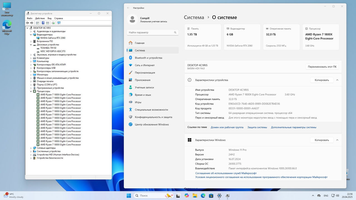Click the ENG language indicator in tray

click(x=326, y=196)
